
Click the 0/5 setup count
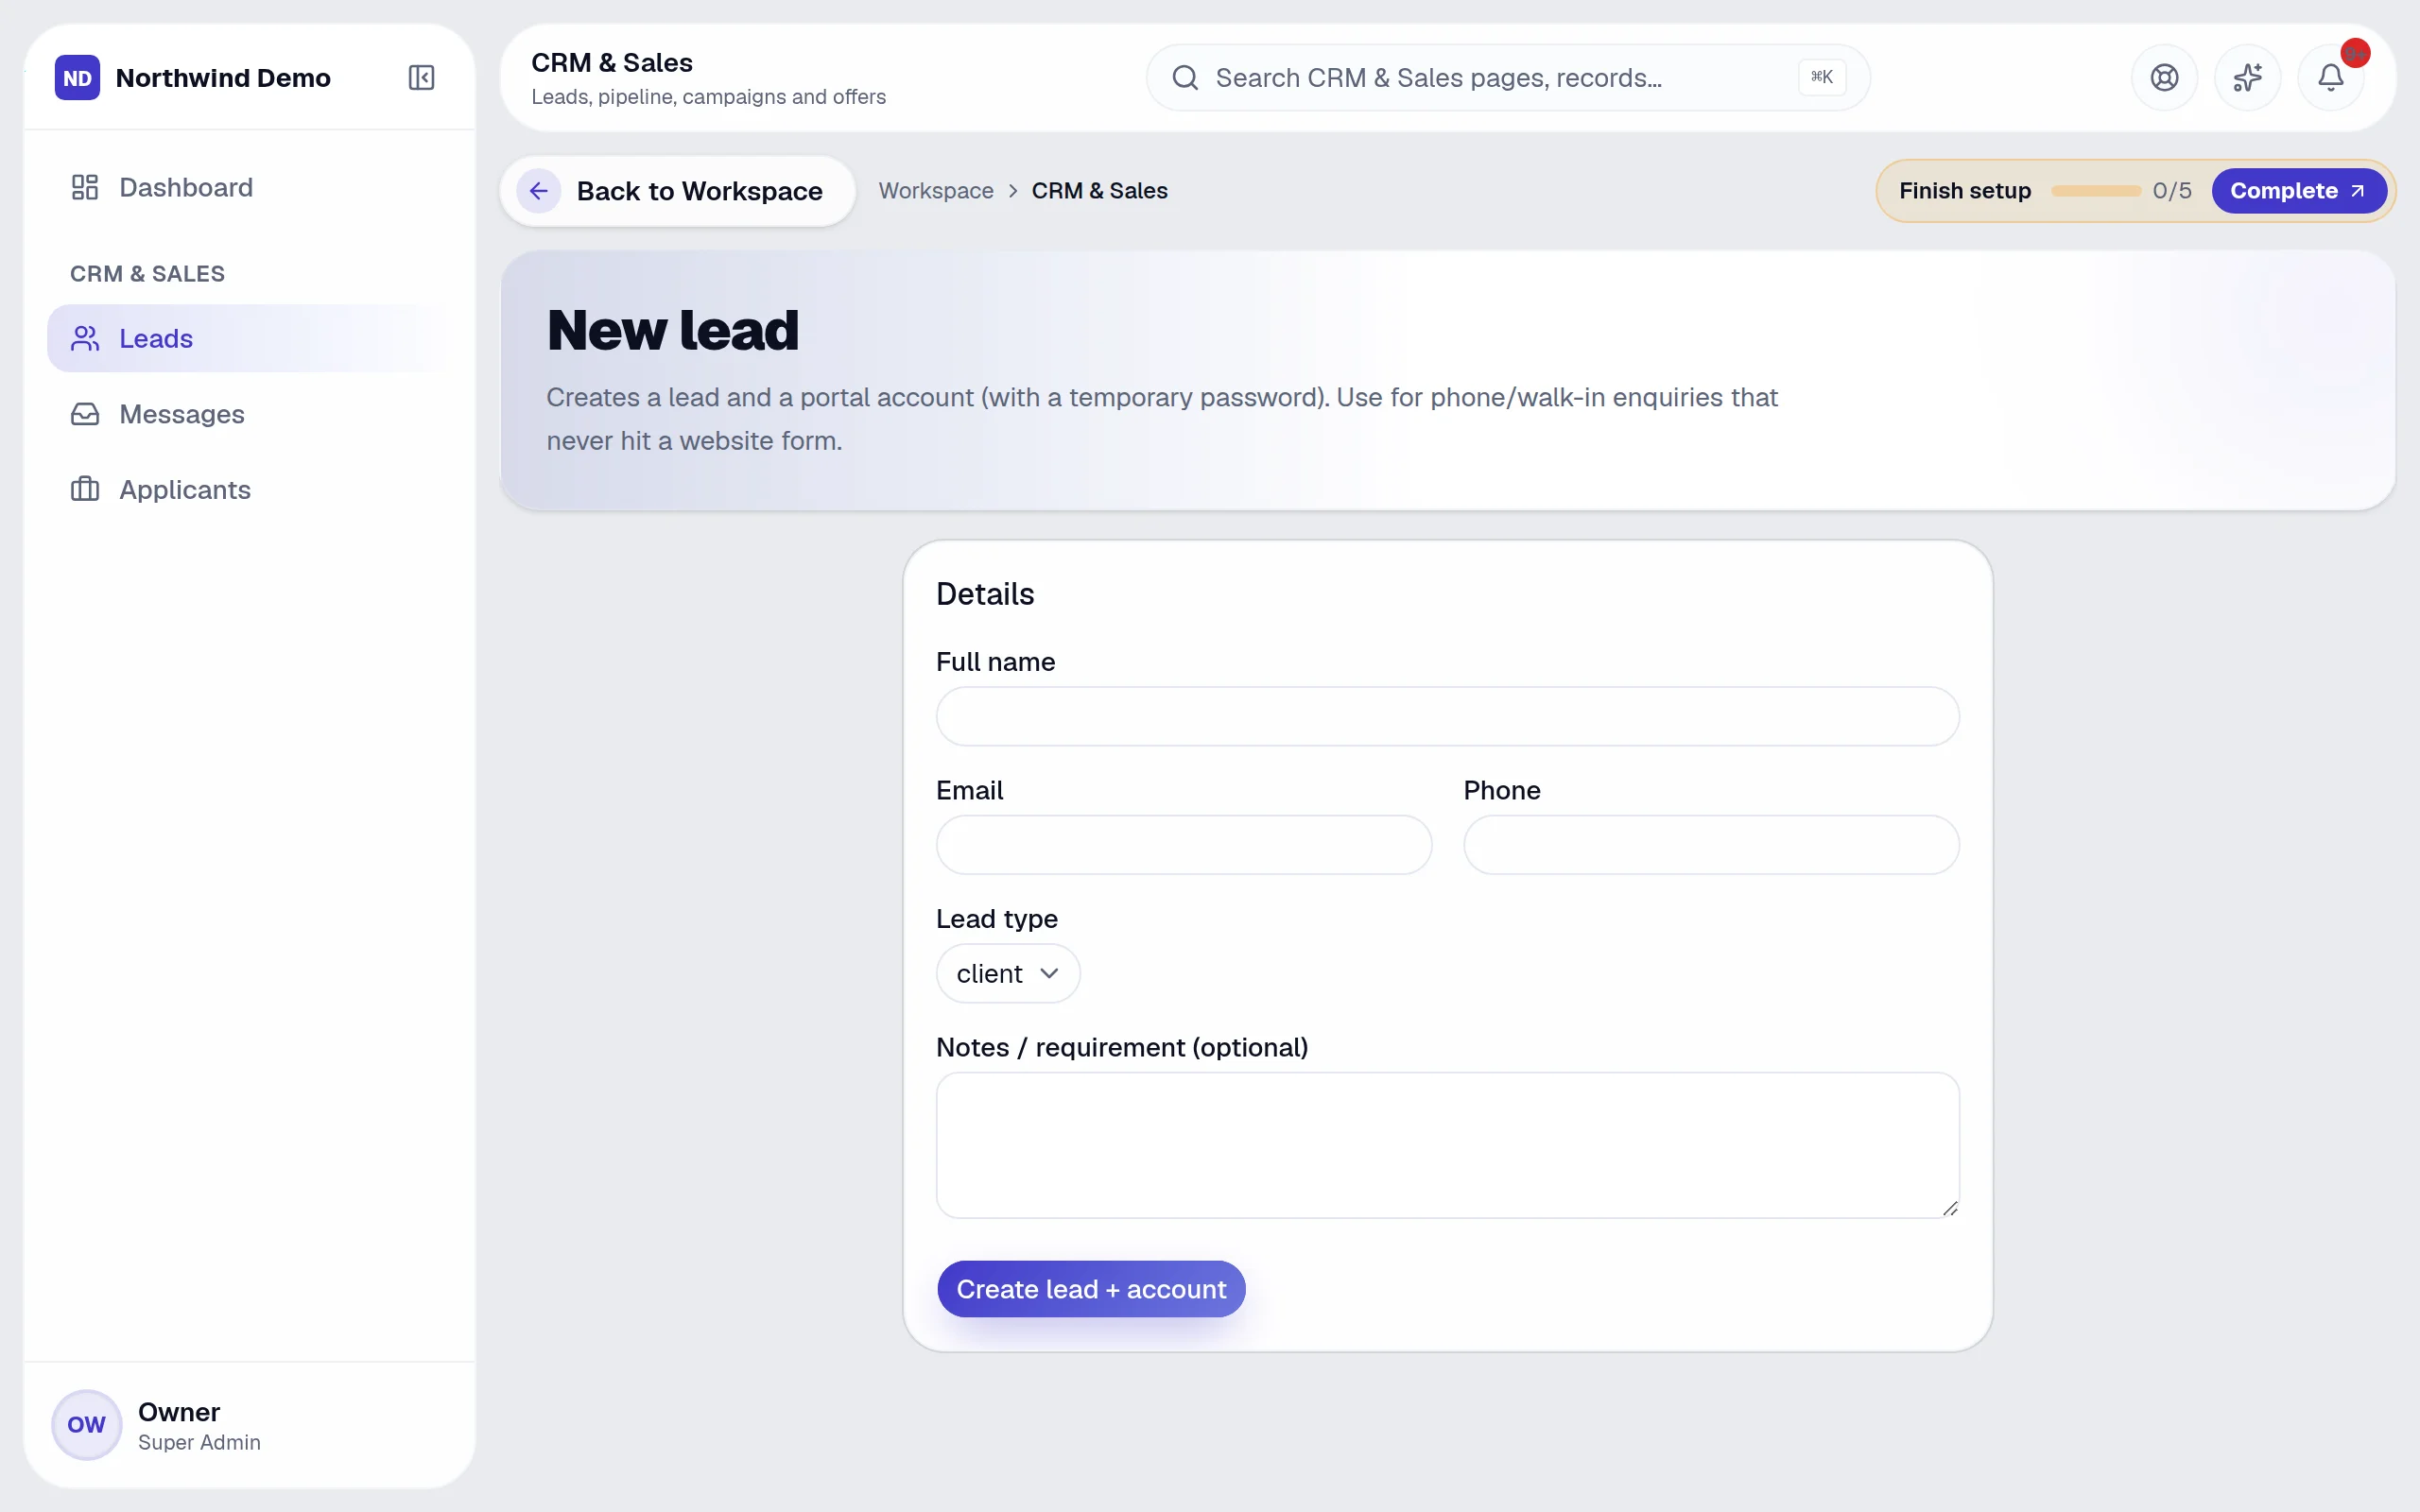[2172, 191]
